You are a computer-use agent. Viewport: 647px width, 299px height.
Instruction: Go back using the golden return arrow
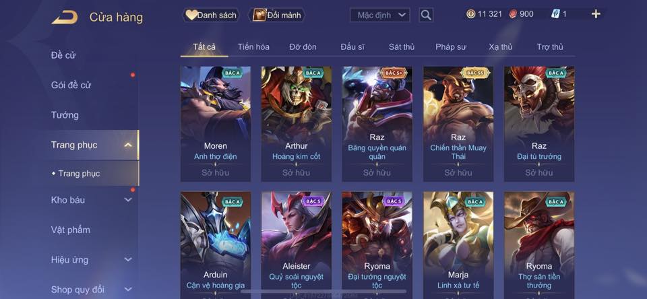(65, 18)
